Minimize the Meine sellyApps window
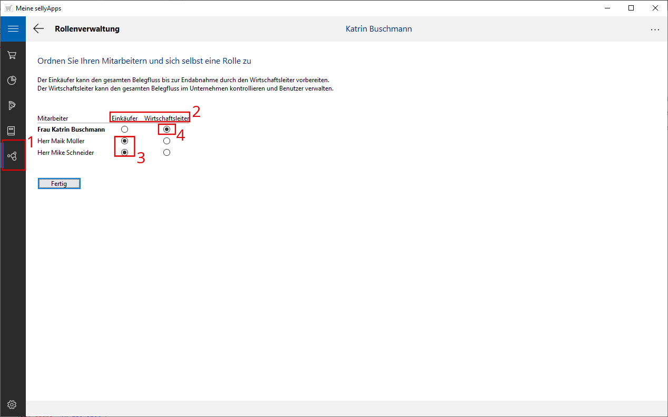The height and width of the screenshot is (417, 668). tap(607, 8)
